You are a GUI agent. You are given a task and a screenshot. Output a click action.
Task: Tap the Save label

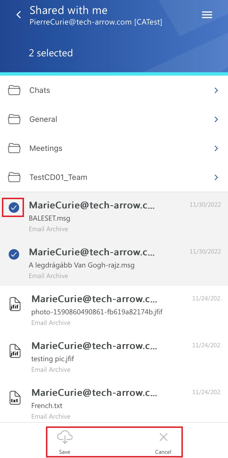(x=65, y=452)
